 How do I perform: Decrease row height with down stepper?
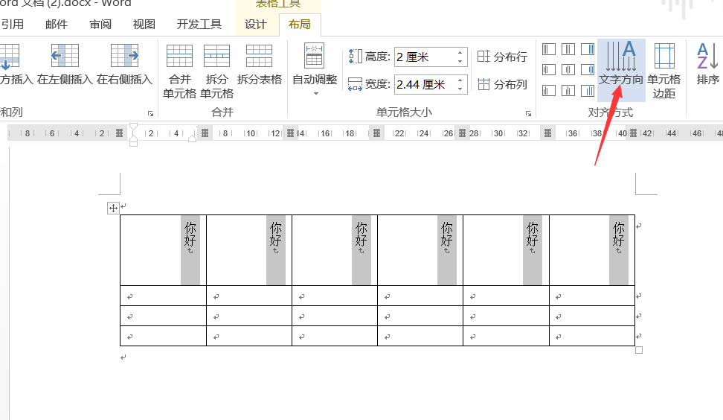460,61
